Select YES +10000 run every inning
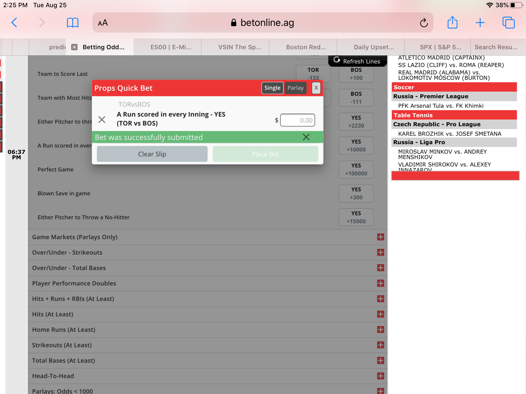The width and height of the screenshot is (526, 394). coord(356,145)
